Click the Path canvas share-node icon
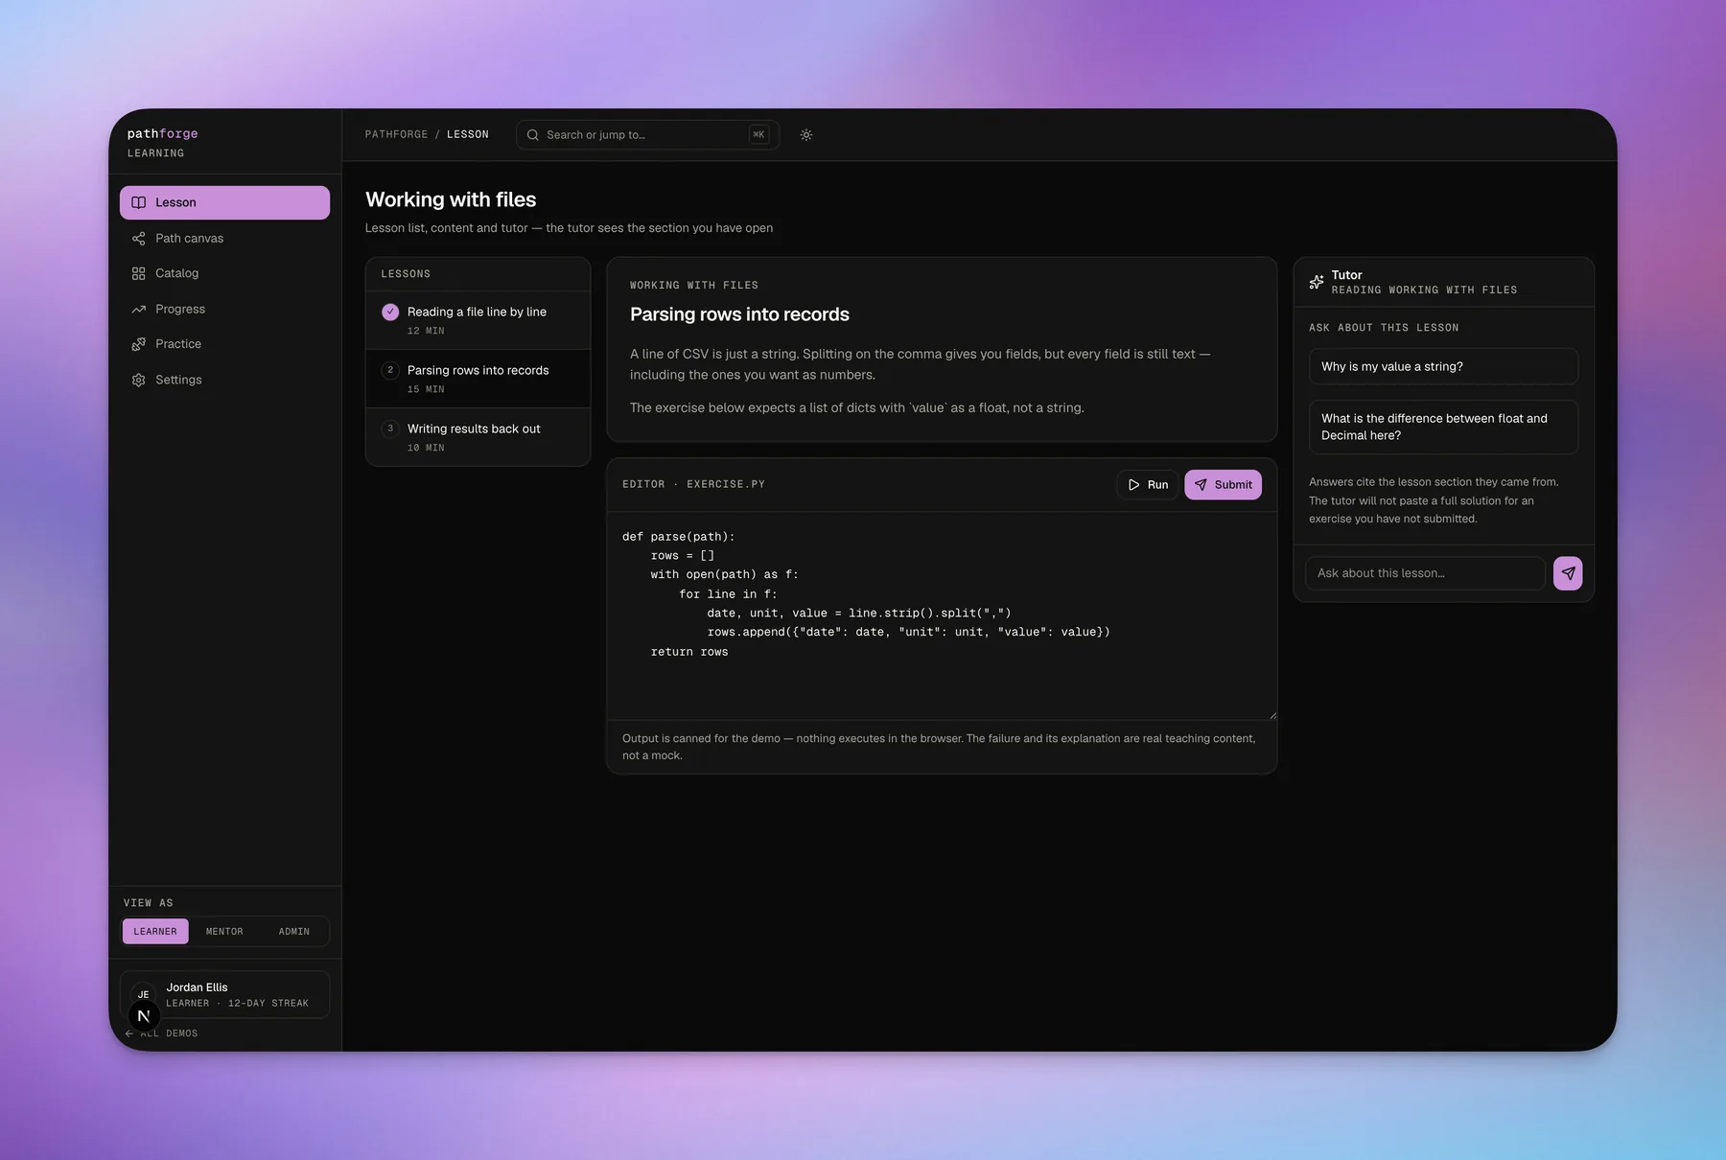The image size is (1726, 1160). [139, 238]
